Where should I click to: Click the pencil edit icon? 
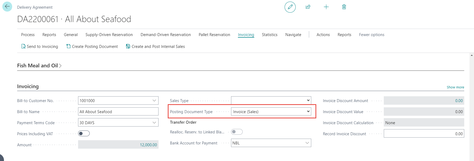pos(290,7)
